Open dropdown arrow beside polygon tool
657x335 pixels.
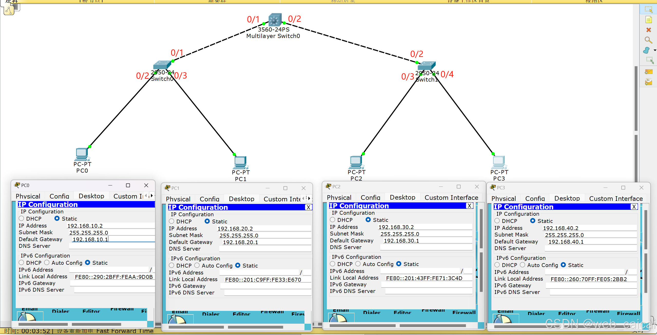pos(655,50)
